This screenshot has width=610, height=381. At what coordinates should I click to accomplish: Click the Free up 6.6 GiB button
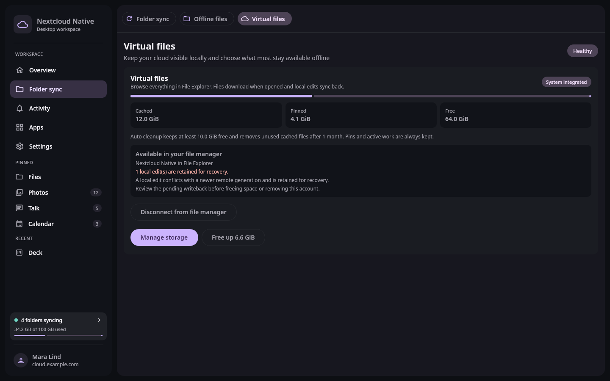(233, 237)
